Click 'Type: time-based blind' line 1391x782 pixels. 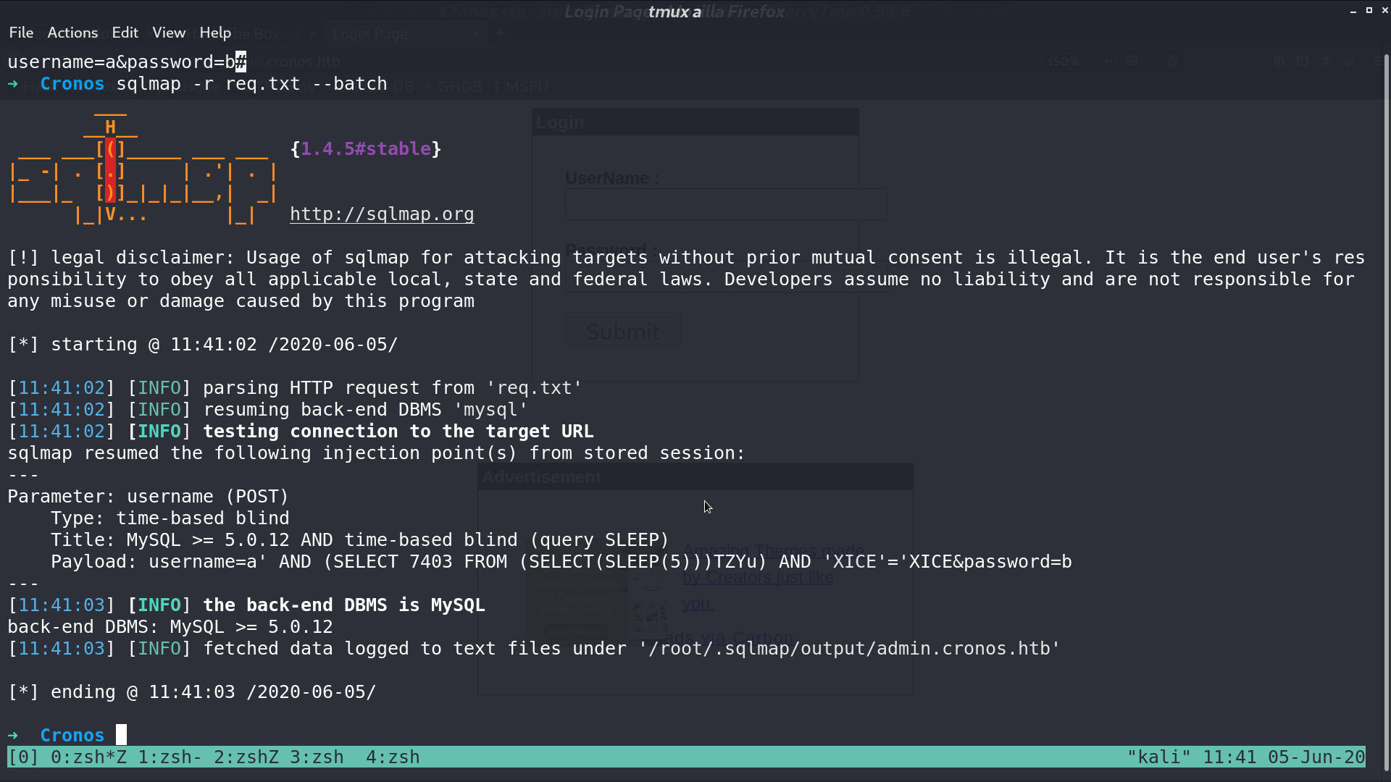coord(170,518)
